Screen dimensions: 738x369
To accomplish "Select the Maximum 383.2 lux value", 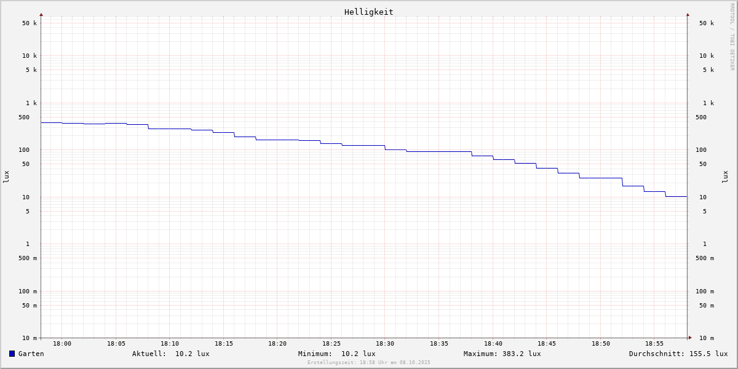I will point(502,354).
